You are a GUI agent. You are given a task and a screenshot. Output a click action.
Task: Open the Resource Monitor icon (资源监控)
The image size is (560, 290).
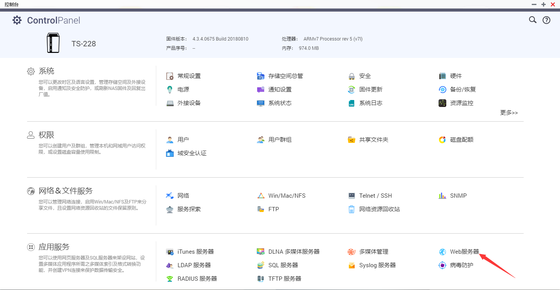pyautogui.click(x=442, y=103)
